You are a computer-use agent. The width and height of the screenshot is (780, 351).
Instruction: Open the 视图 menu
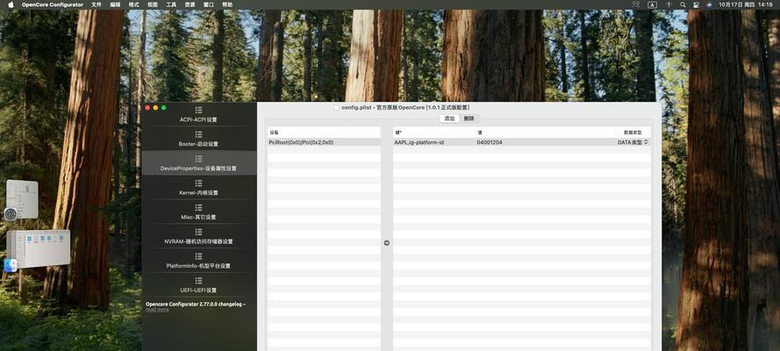[153, 4]
